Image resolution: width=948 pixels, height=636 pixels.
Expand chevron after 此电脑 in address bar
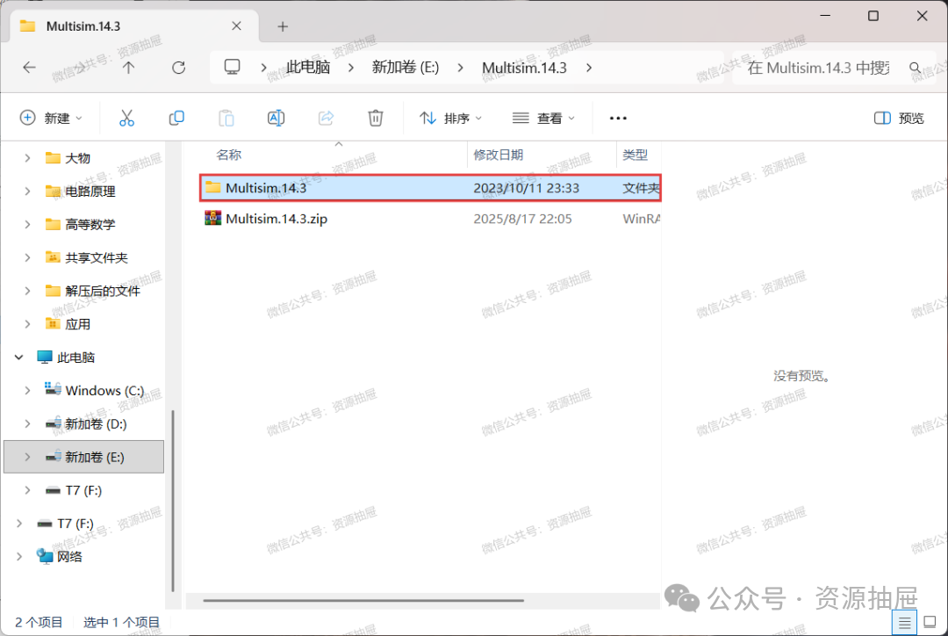350,67
